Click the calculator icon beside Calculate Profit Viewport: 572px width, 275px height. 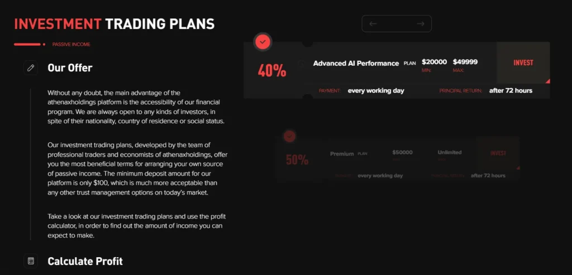click(31, 261)
